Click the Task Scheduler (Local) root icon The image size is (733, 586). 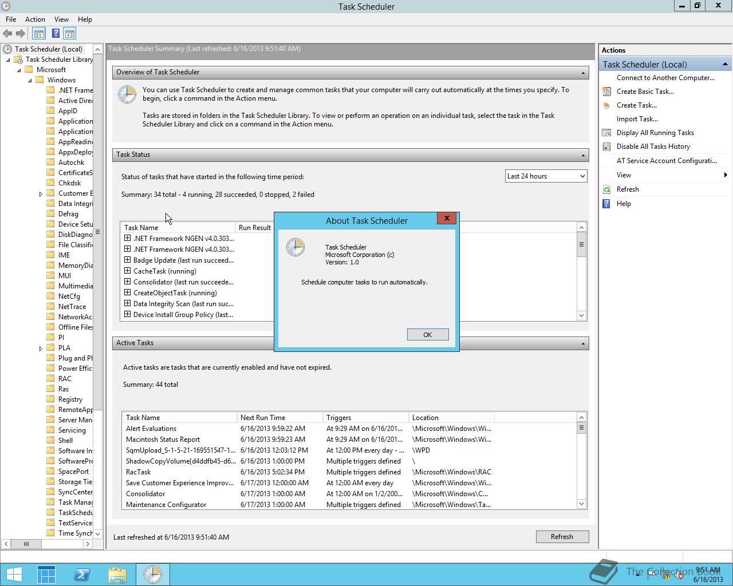(x=7, y=49)
